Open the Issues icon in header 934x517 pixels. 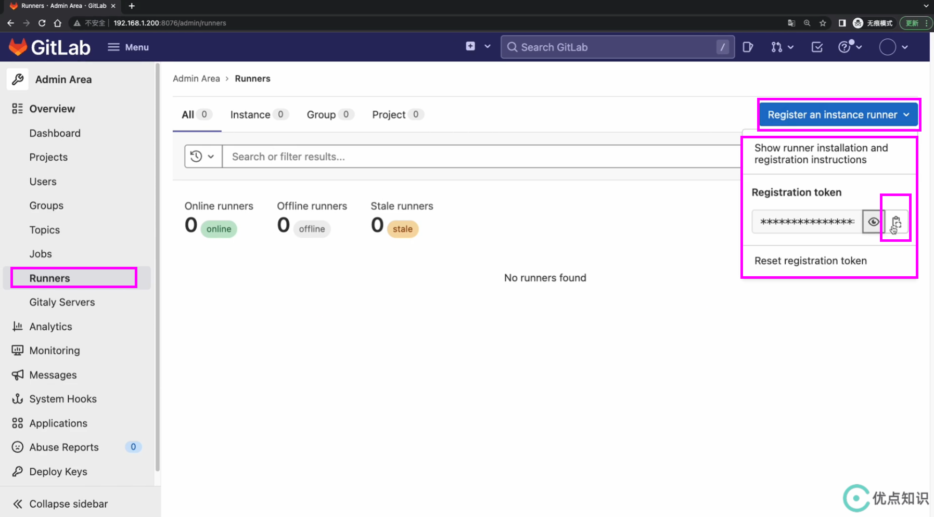tap(748, 47)
